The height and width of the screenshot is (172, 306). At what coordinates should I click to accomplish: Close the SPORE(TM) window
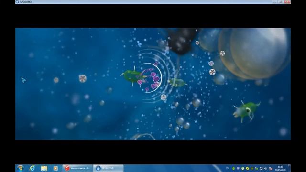[287, 2]
